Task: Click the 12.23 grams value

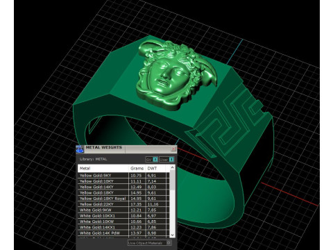Action: point(136,227)
